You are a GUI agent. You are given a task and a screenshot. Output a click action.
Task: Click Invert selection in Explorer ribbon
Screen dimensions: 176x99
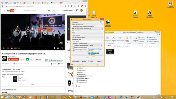tap(153, 41)
